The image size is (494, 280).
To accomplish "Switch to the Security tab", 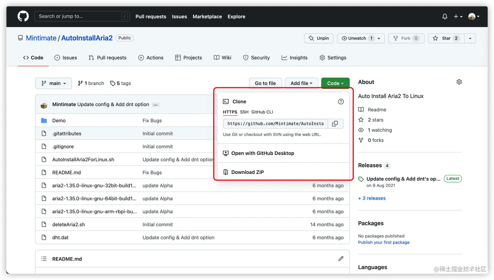I will (x=256, y=58).
